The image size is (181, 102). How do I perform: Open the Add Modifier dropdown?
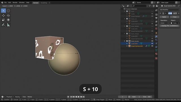tap(169, 10)
